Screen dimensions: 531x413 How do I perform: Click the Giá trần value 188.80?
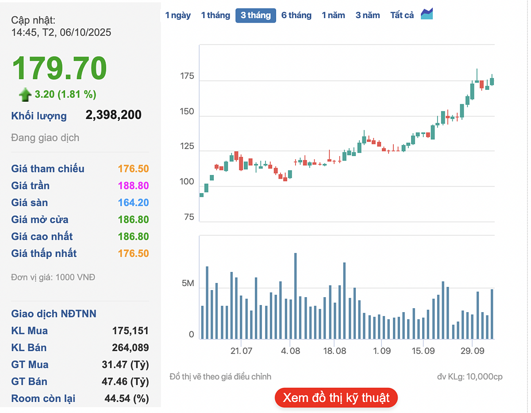point(133,186)
